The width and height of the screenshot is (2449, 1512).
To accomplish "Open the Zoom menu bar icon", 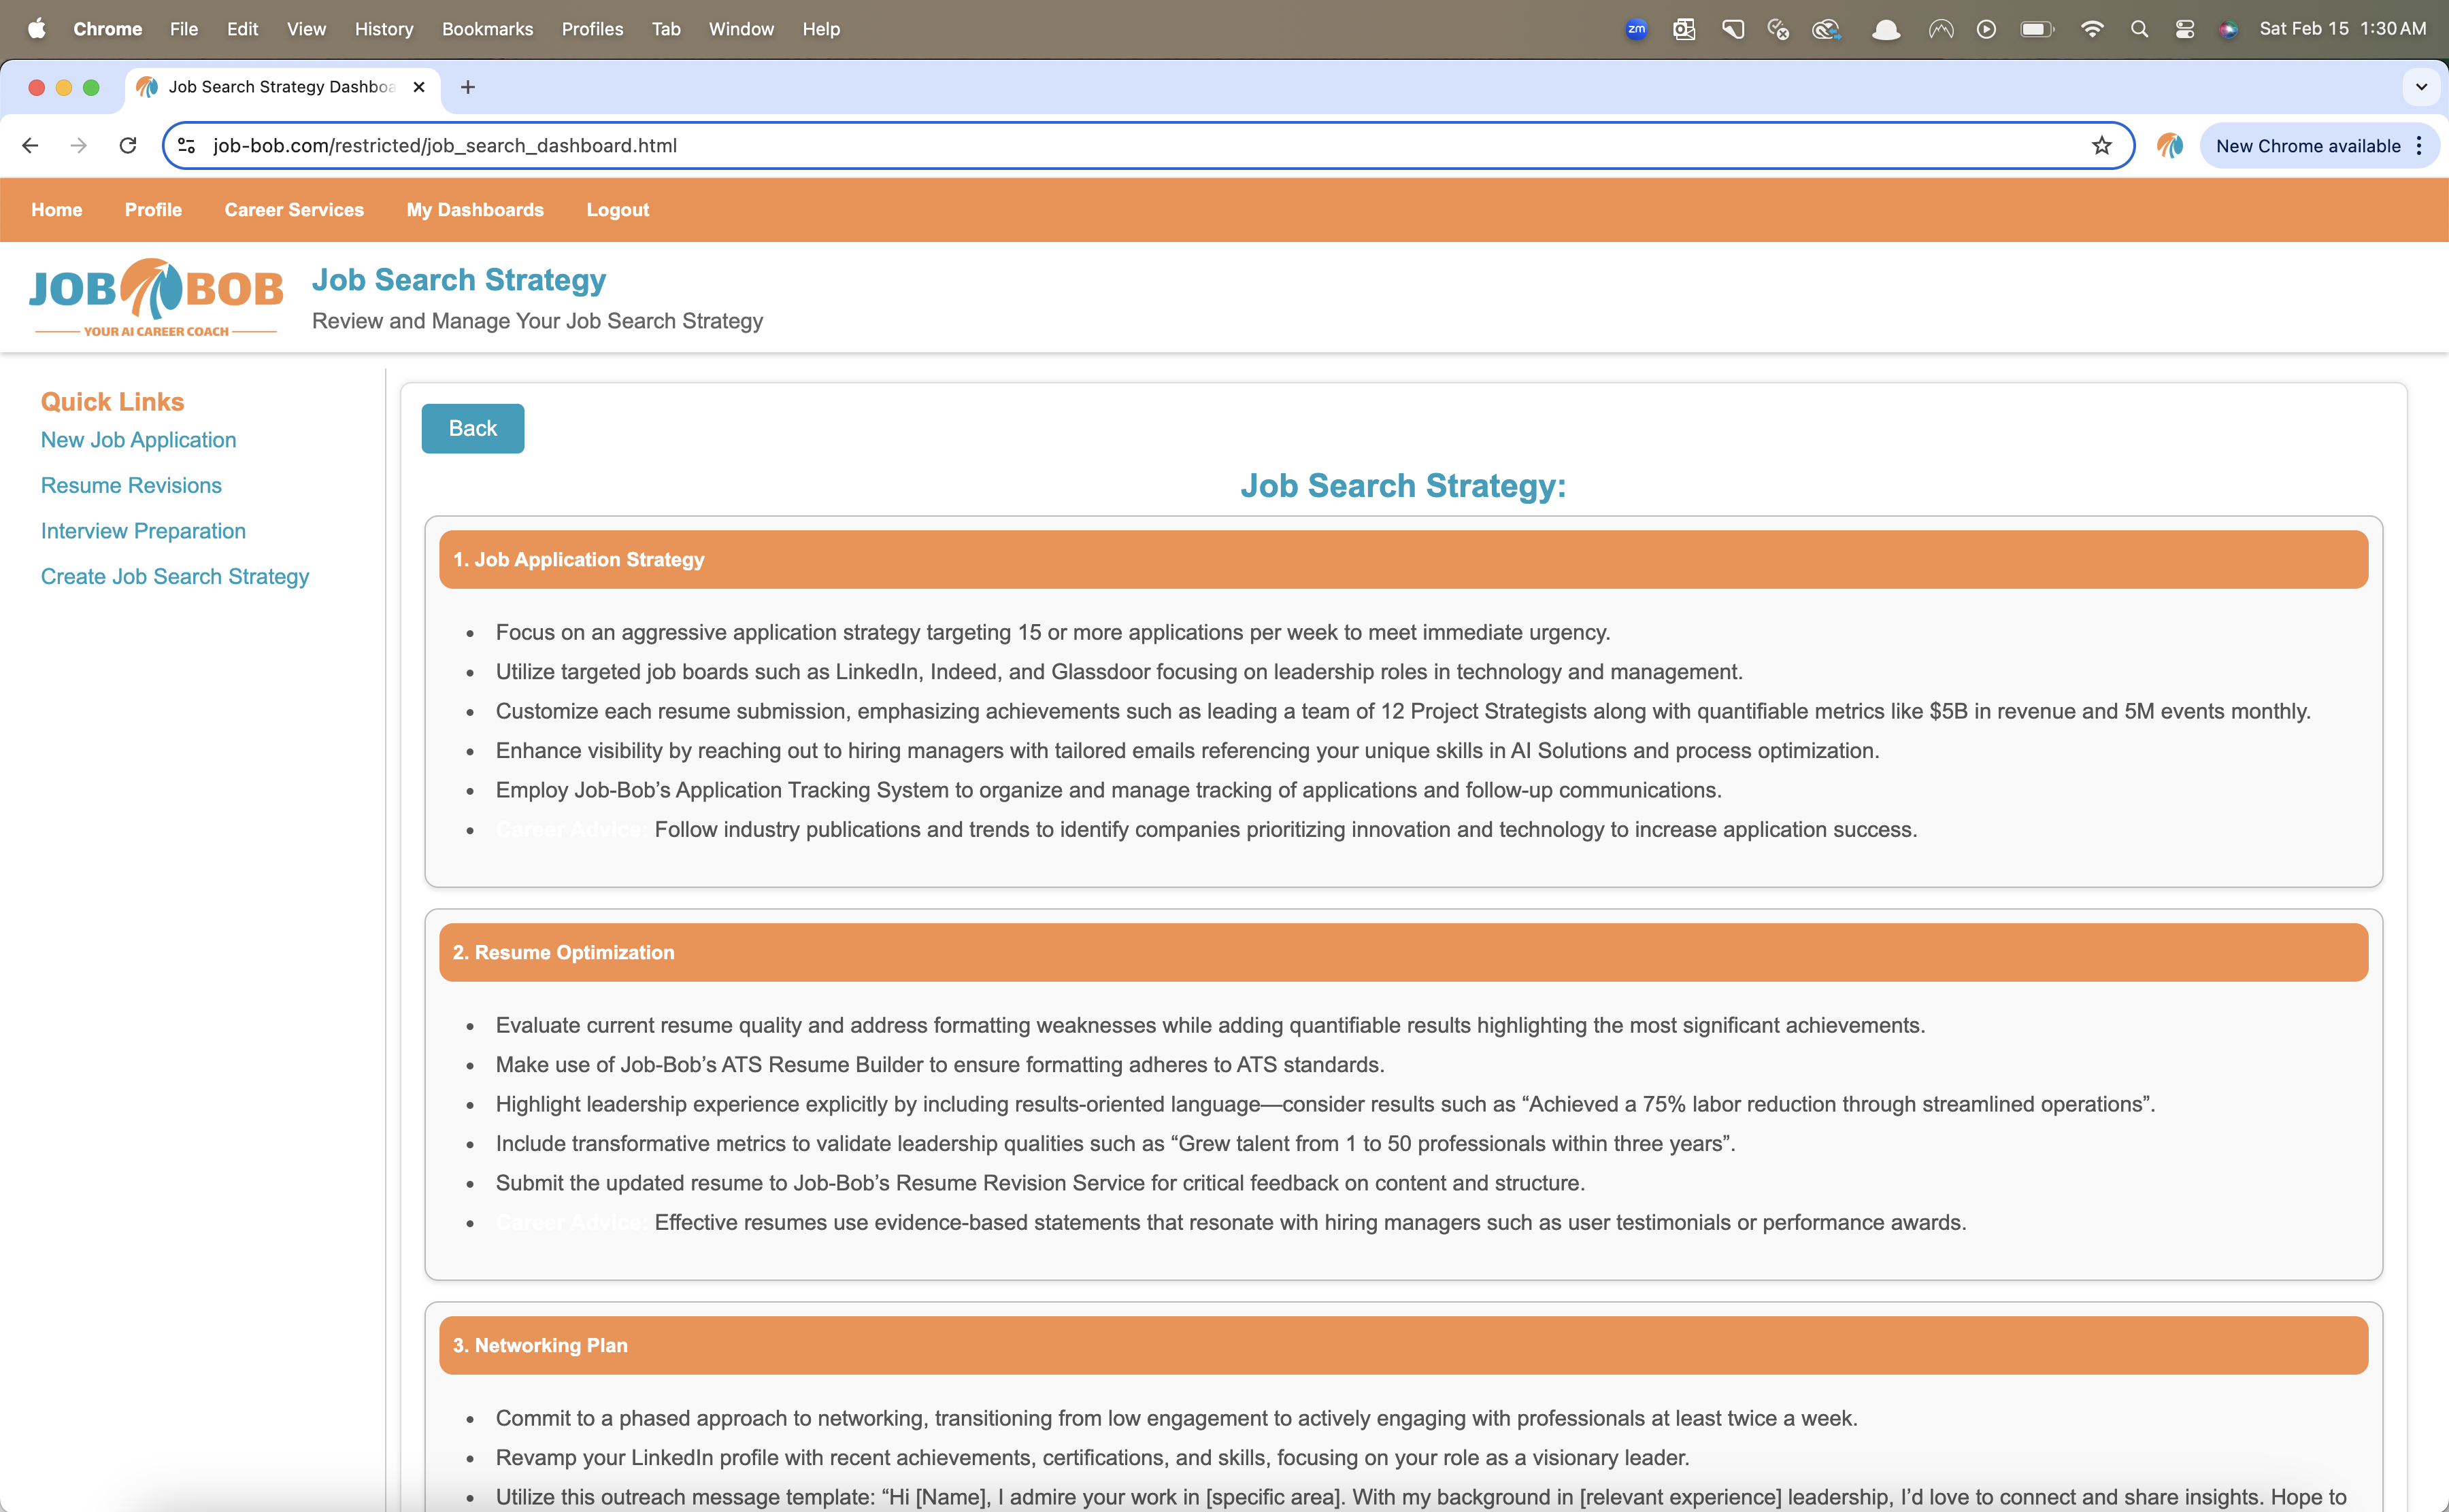I will [x=1637, y=29].
